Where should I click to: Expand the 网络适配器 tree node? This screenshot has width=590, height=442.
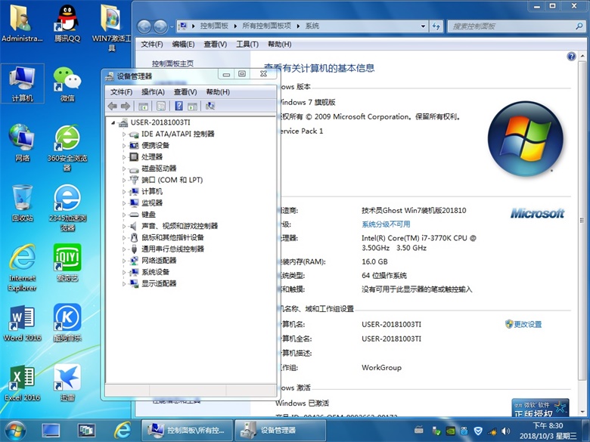(x=124, y=261)
